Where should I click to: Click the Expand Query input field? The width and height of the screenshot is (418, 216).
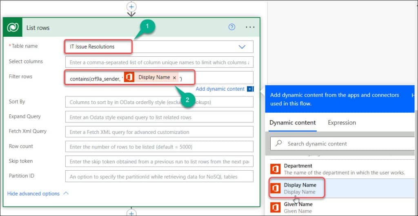point(160,117)
